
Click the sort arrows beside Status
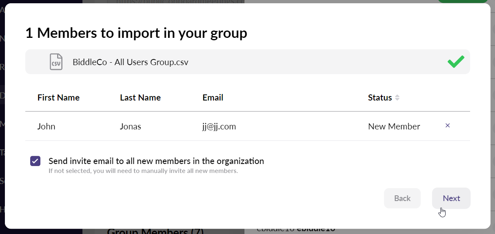tap(397, 98)
